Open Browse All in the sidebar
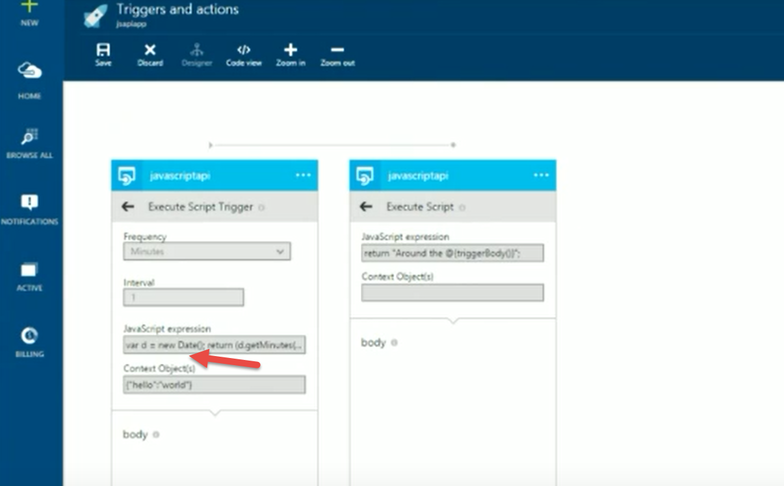The image size is (784, 486). coord(29,137)
